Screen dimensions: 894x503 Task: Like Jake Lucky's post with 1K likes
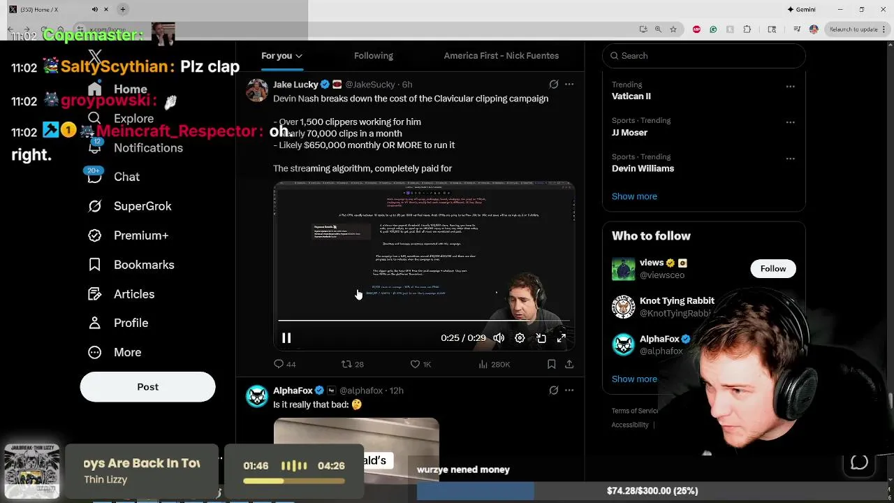[x=420, y=364]
